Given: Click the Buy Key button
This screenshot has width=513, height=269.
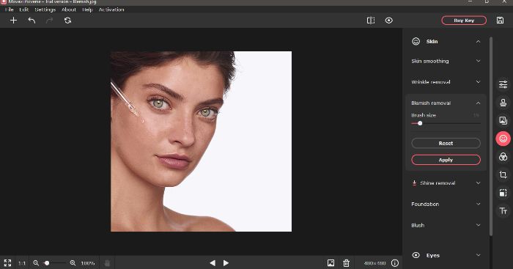Looking at the screenshot, I should [464, 21].
